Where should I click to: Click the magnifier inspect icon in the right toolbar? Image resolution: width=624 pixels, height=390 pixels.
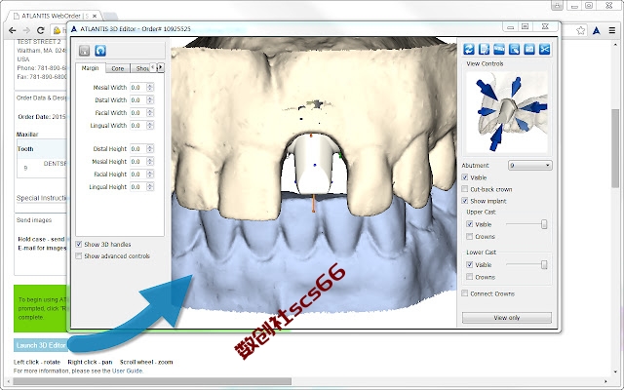coord(514,49)
